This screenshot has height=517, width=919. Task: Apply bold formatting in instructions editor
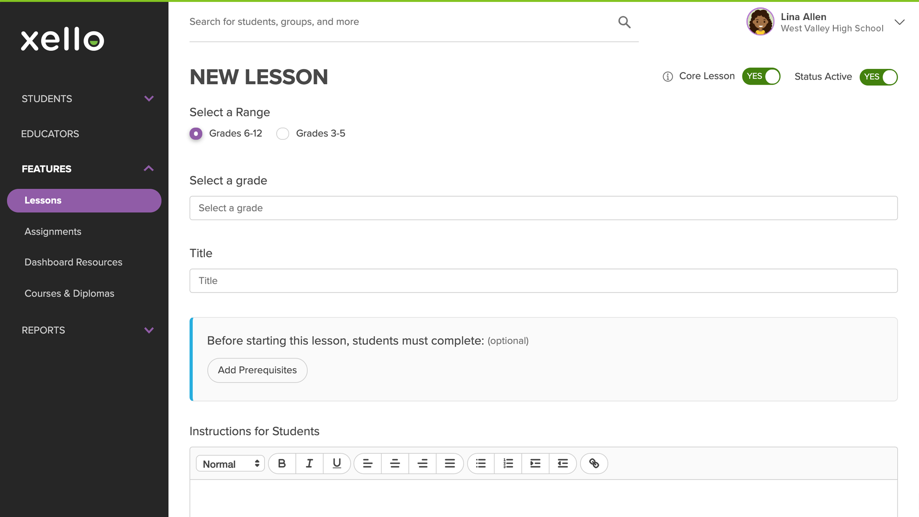(282, 463)
